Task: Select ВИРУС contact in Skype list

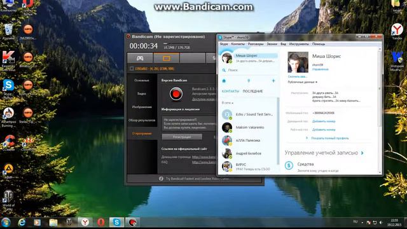Action: click(249, 167)
